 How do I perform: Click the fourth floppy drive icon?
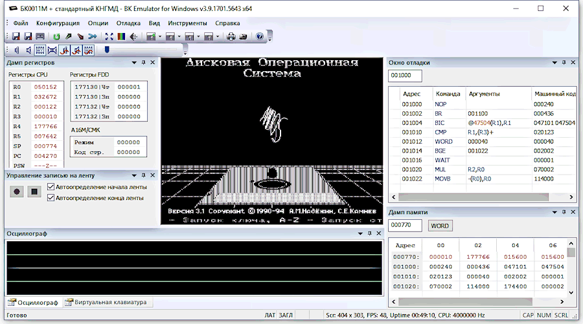209,36
